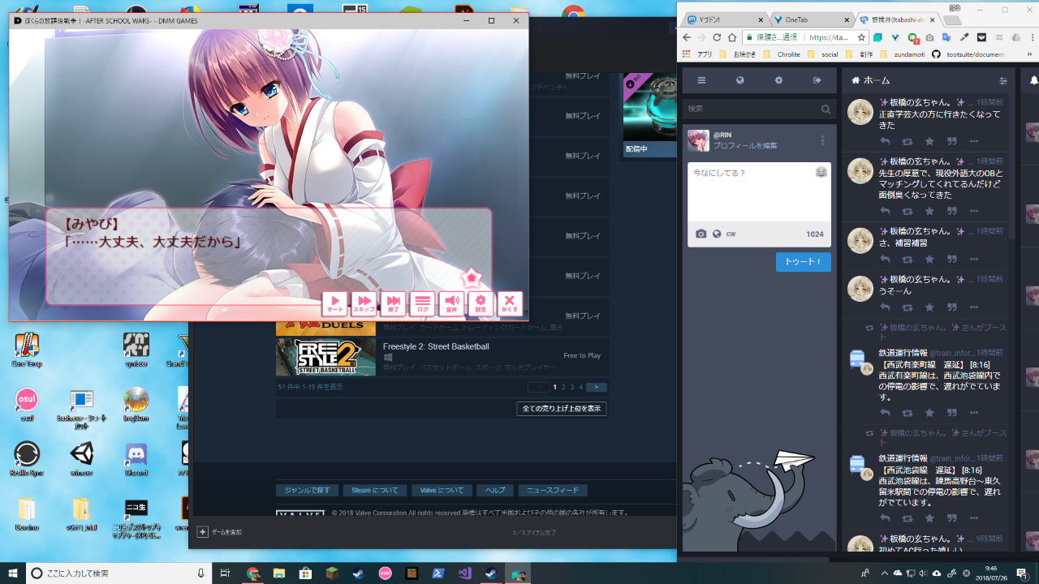Click the next page arrow in Steam

coord(597,388)
